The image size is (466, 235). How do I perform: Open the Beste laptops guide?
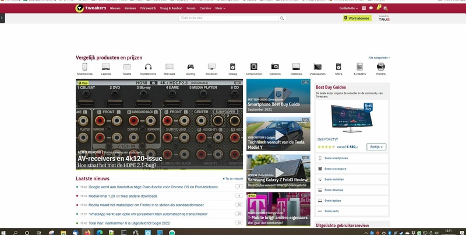[x=352, y=201]
